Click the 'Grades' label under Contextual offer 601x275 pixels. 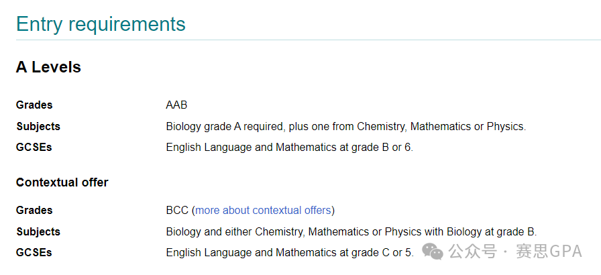(34, 210)
